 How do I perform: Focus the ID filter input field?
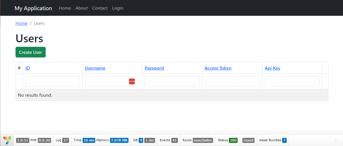tap(53, 81)
